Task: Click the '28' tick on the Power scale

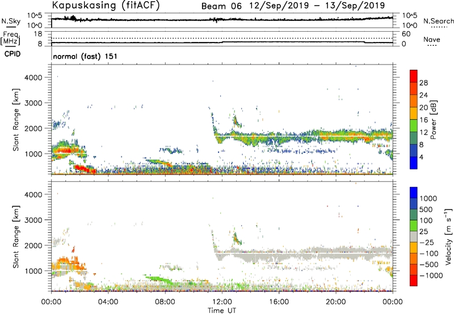Action: [x=423, y=83]
